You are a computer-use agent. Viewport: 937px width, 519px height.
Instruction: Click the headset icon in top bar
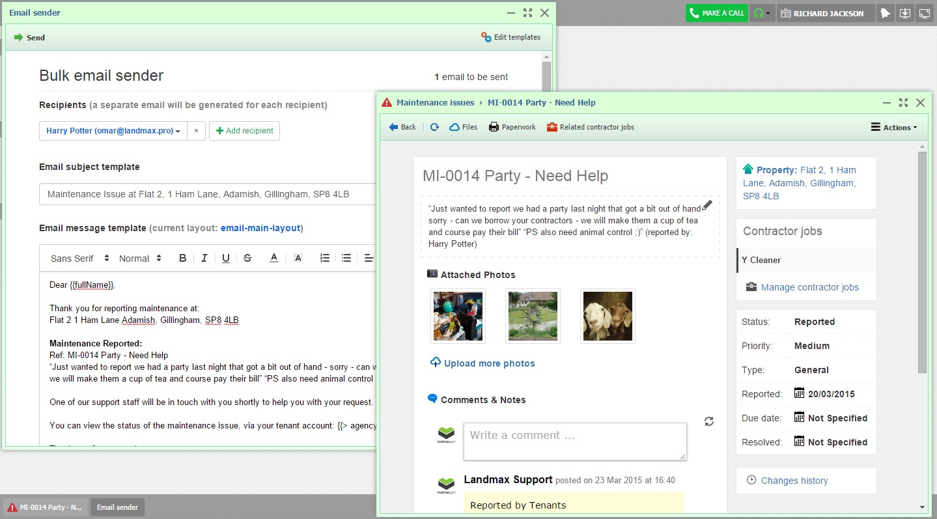(759, 13)
